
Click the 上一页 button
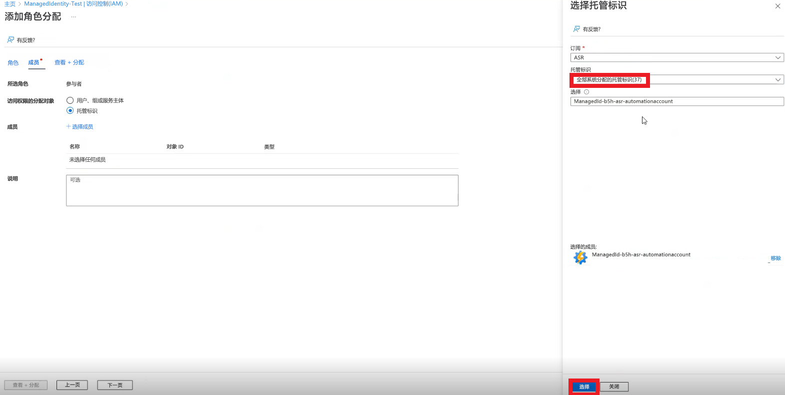72,385
